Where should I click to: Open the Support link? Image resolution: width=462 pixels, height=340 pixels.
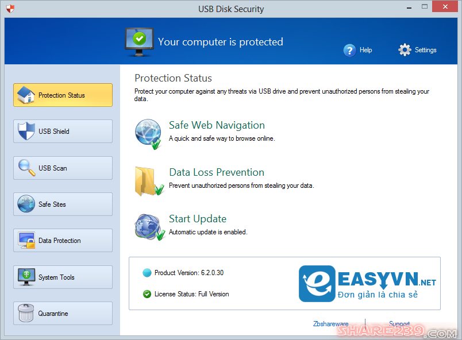399,324
